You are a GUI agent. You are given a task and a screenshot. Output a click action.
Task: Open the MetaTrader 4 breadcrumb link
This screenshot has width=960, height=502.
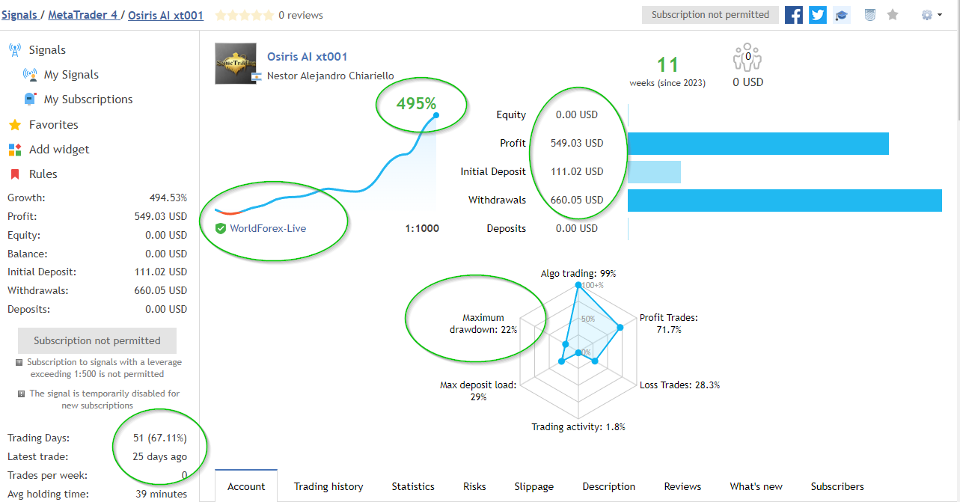click(x=82, y=14)
